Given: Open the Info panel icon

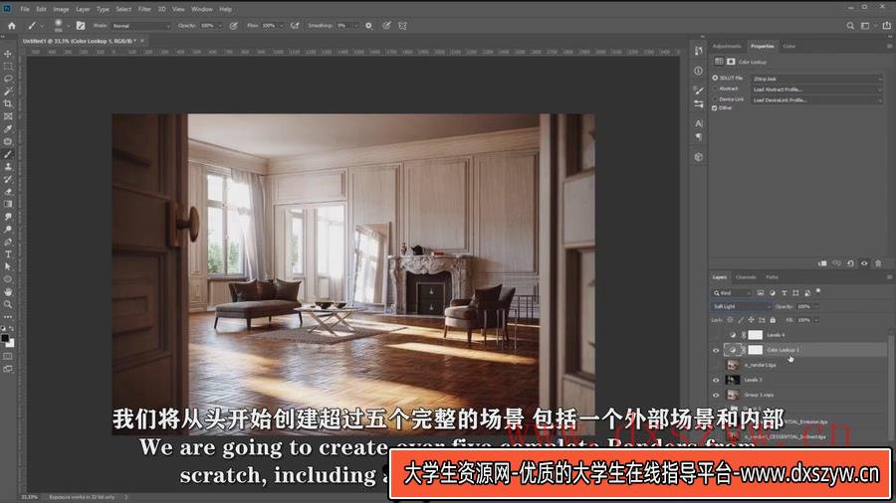Looking at the screenshot, I should (698, 71).
